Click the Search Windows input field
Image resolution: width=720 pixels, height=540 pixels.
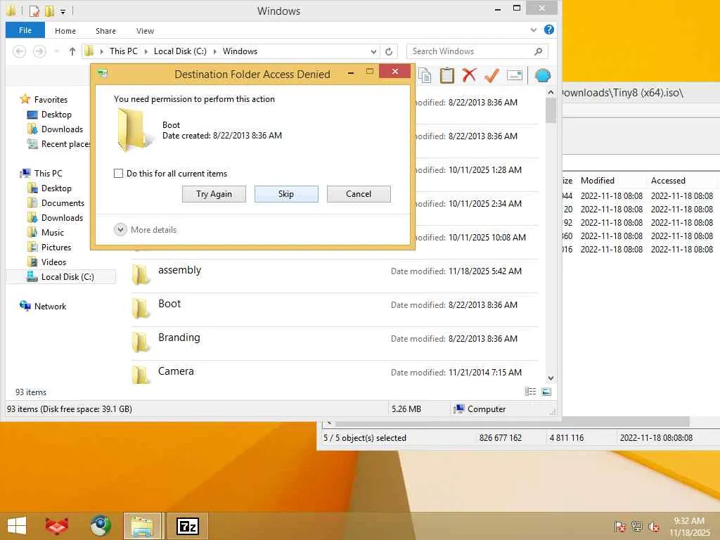click(x=477, y=51)
